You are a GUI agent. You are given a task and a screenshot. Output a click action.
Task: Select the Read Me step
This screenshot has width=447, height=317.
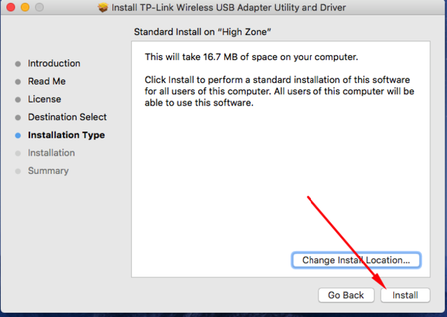tap(47, 81)
